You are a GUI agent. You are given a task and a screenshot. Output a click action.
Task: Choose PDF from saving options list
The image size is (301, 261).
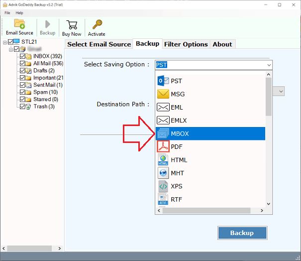point(210,146)
